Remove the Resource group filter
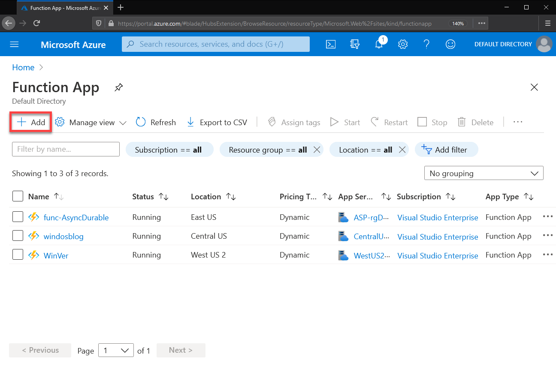The height and width of the screenshot is (369, 556). point(317,150)
